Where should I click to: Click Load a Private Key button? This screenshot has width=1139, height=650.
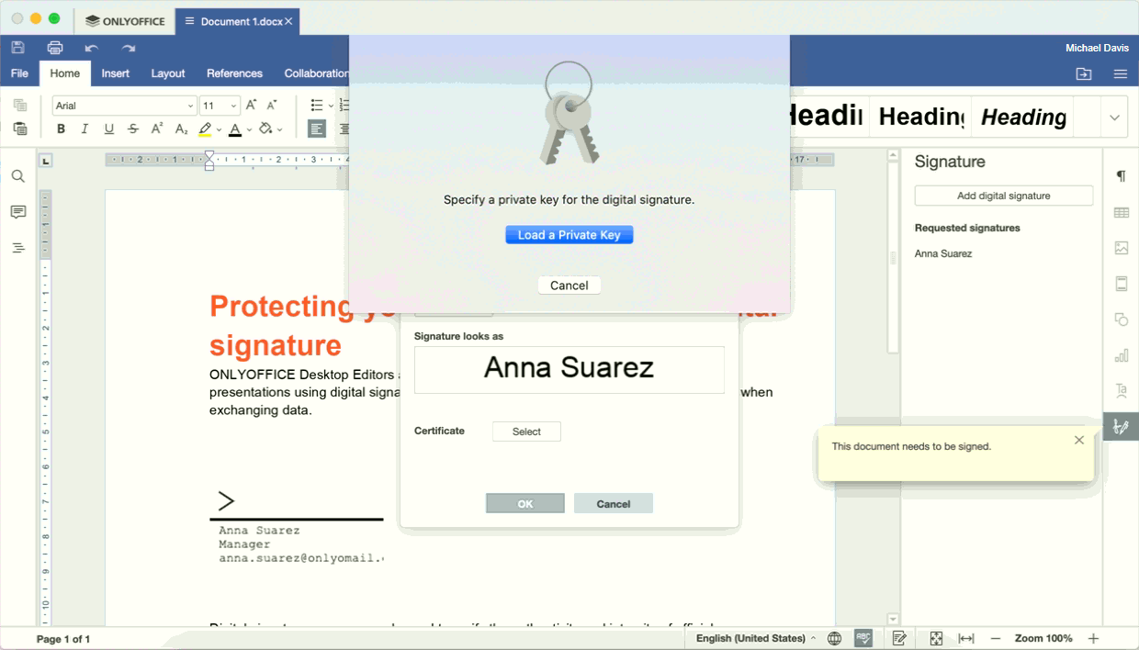[569, 234]
